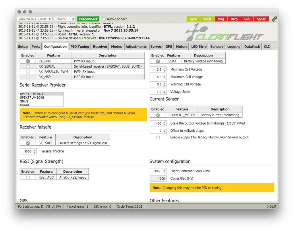Open settings via the gear icon
The width and height of the screenshot is (294, 231).
274,19
